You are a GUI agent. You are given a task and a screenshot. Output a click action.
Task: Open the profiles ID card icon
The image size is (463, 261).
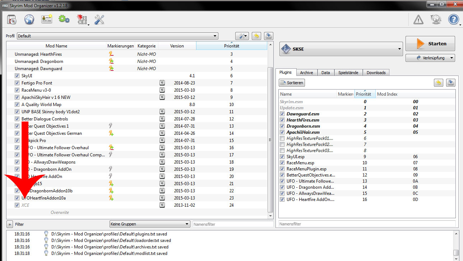pyautogui.click(x=47, y=20)
